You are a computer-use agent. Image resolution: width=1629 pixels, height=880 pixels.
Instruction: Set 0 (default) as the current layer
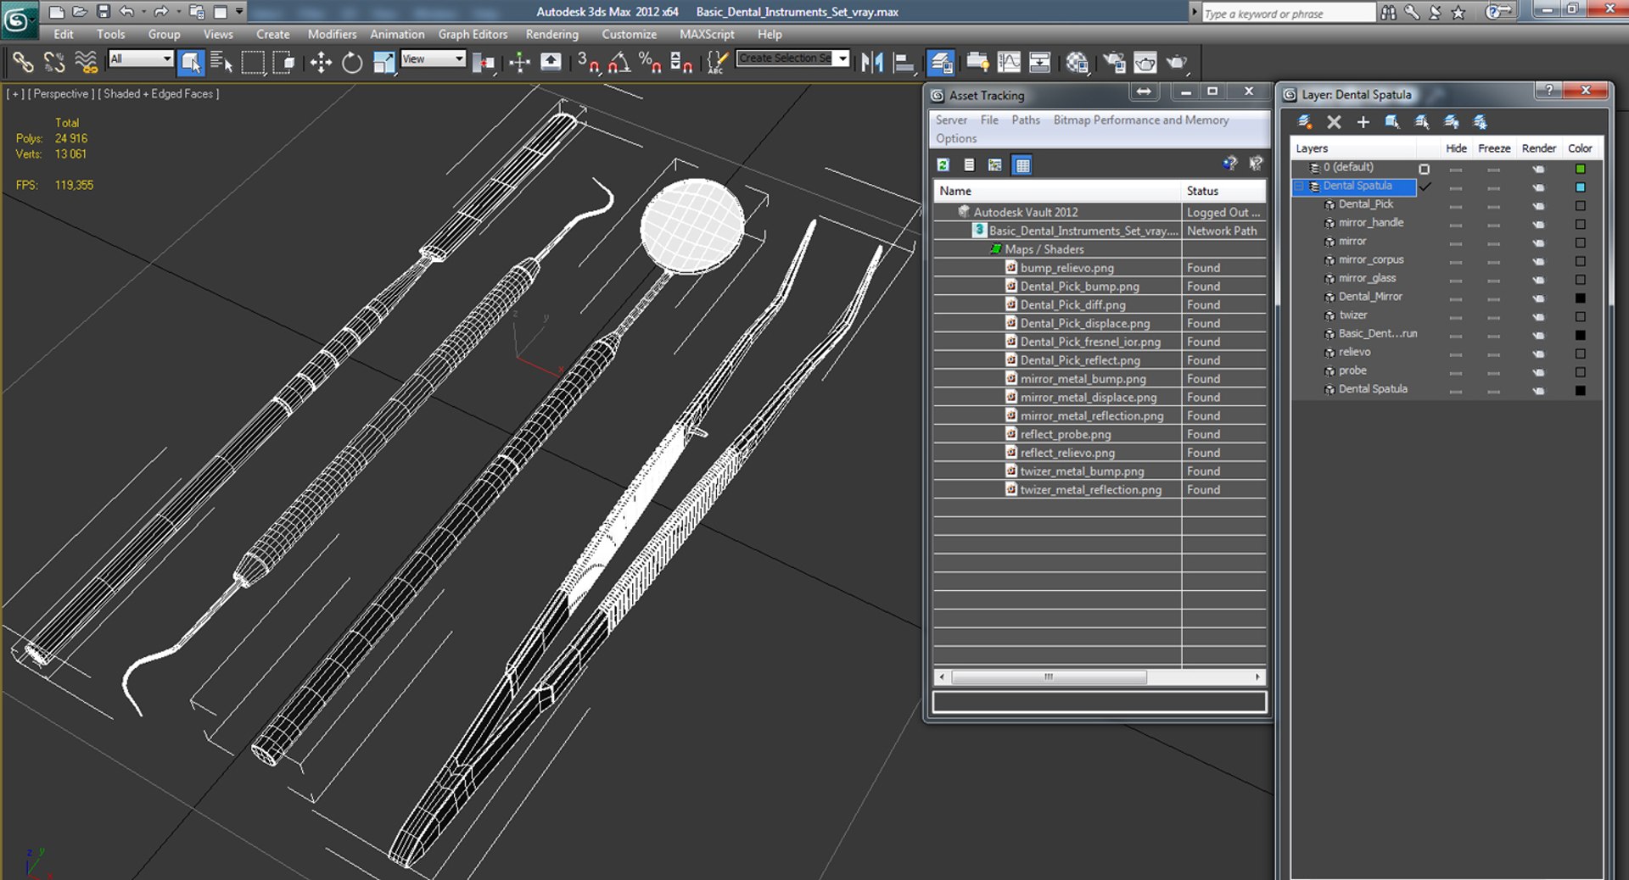pos(1425,169)
